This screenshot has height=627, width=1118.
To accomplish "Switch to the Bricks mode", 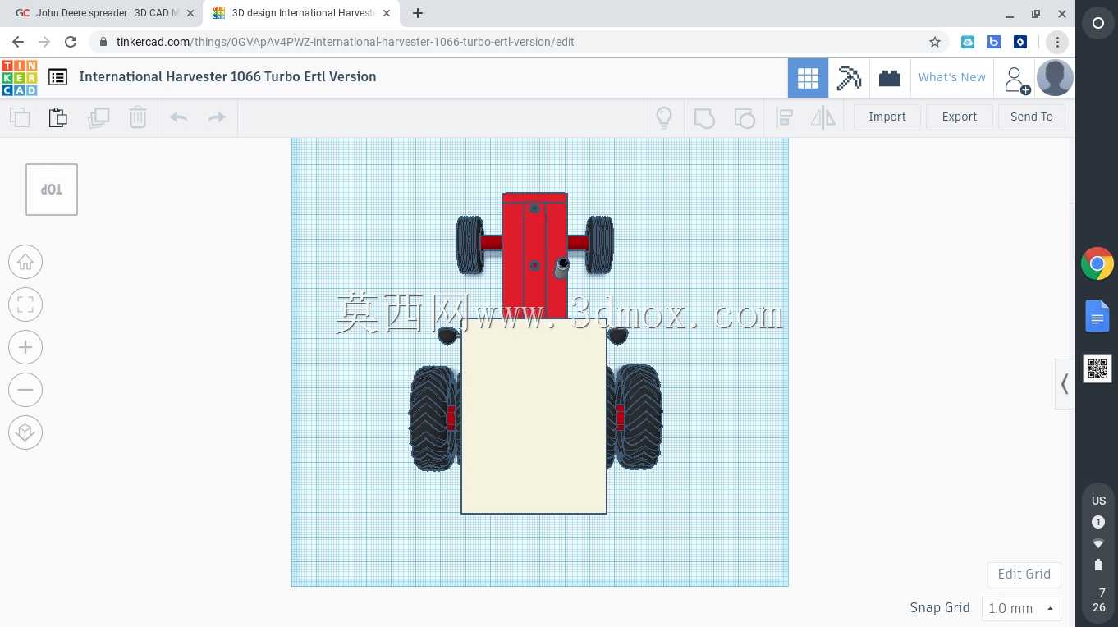I will (890, 78).
